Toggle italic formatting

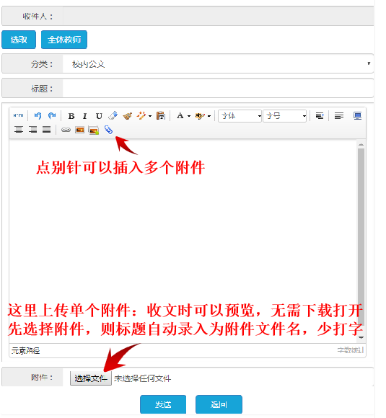coord(85,116)
